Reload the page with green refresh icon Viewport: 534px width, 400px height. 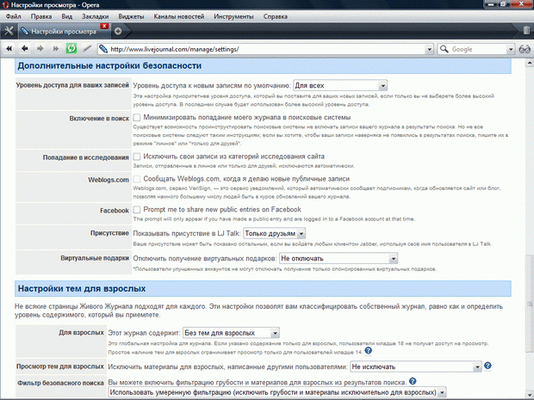71,48
